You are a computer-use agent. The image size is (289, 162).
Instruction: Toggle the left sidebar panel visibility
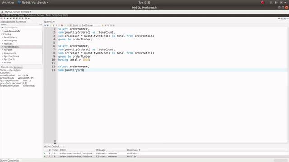(282, 18)
